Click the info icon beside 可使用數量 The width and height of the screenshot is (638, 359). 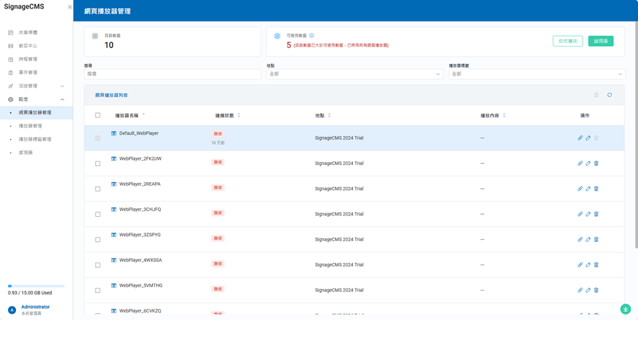pyautogui.click(x=312, y=36)
